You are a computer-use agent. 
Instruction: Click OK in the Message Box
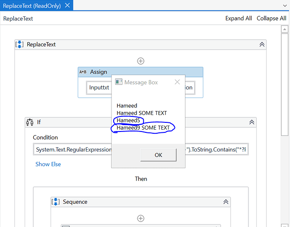pos(158,155)
